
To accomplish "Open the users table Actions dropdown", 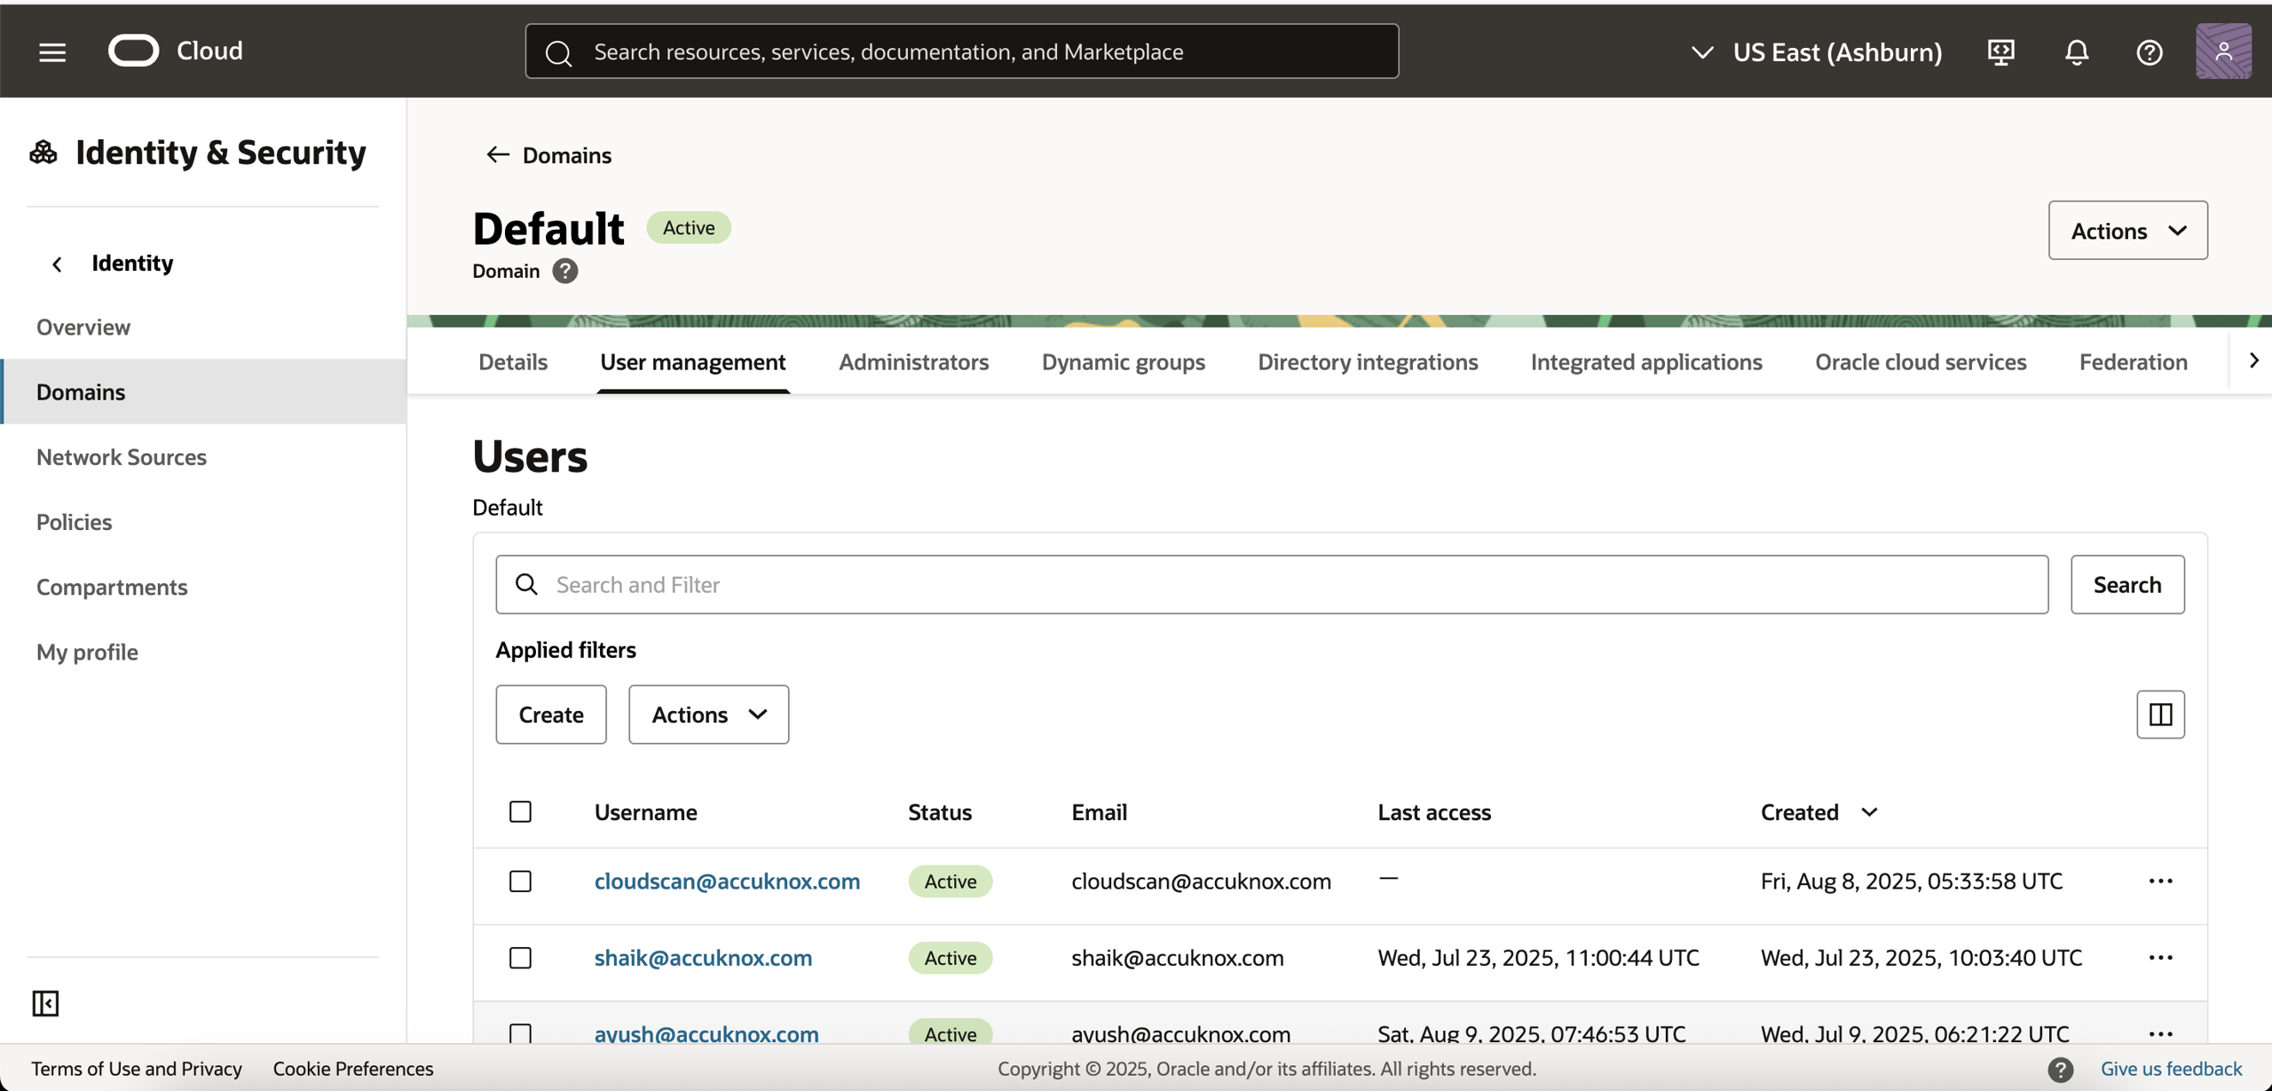I will tap(707, 715).
